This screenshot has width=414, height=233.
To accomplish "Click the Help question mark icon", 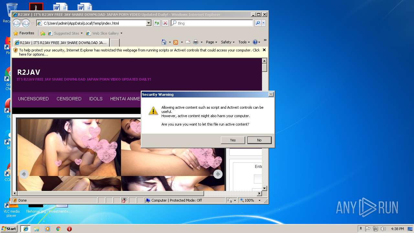I will click(x=255, y=42).
